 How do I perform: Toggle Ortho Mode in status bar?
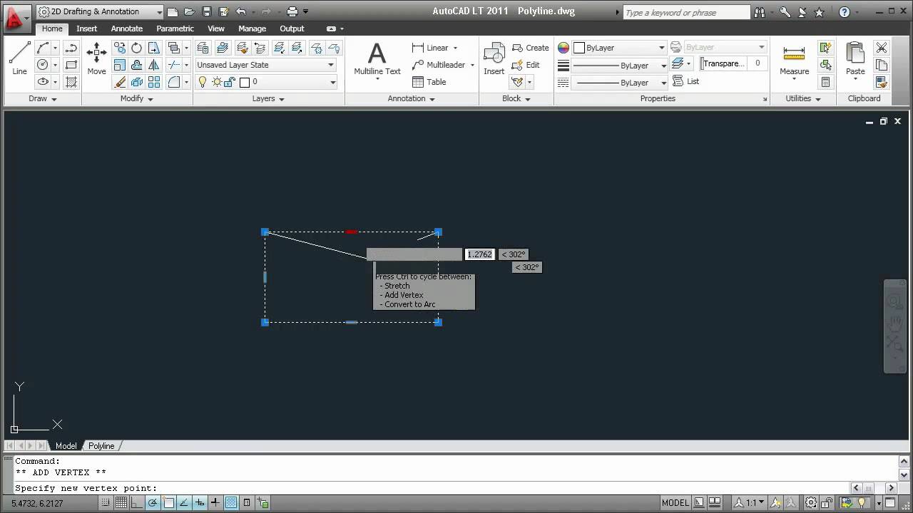(137, 503)
